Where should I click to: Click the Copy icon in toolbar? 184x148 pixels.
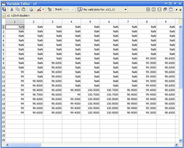pos(17,10)
